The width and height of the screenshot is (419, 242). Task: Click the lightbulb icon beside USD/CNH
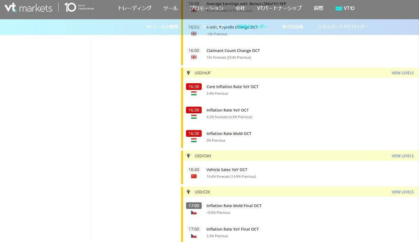(189, 156)
